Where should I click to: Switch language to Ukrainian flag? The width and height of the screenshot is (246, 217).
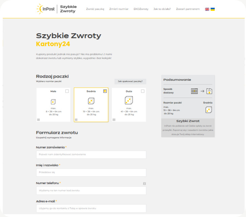coord(212,9)
